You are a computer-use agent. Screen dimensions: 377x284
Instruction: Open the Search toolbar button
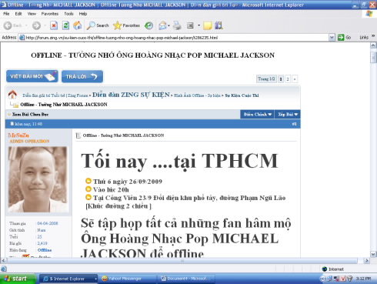click(x=98, y=25)
